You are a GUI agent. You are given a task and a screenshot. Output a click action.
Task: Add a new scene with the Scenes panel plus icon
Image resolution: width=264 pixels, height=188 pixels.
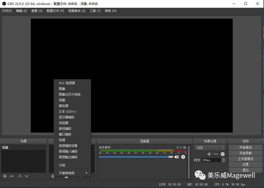click(5, 176)
